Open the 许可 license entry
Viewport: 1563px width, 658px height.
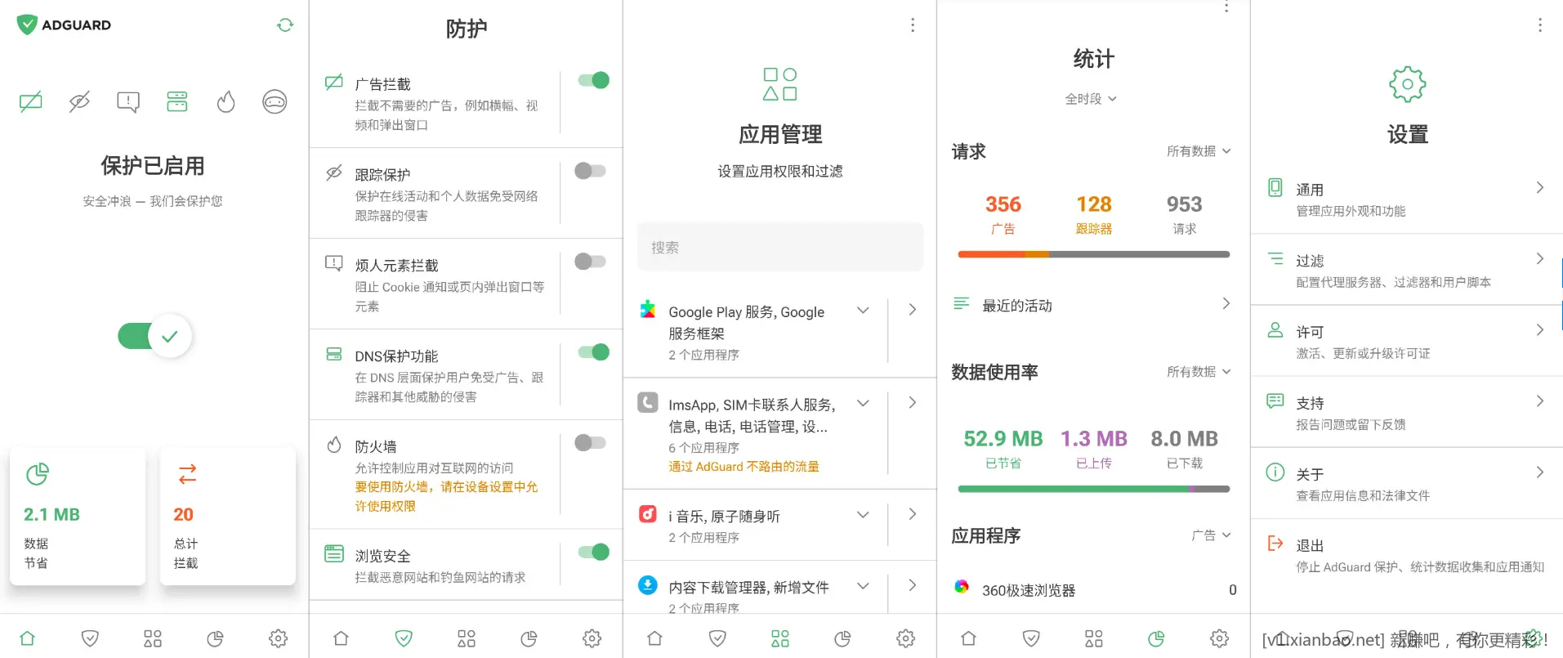click(x=1407, y=342)
